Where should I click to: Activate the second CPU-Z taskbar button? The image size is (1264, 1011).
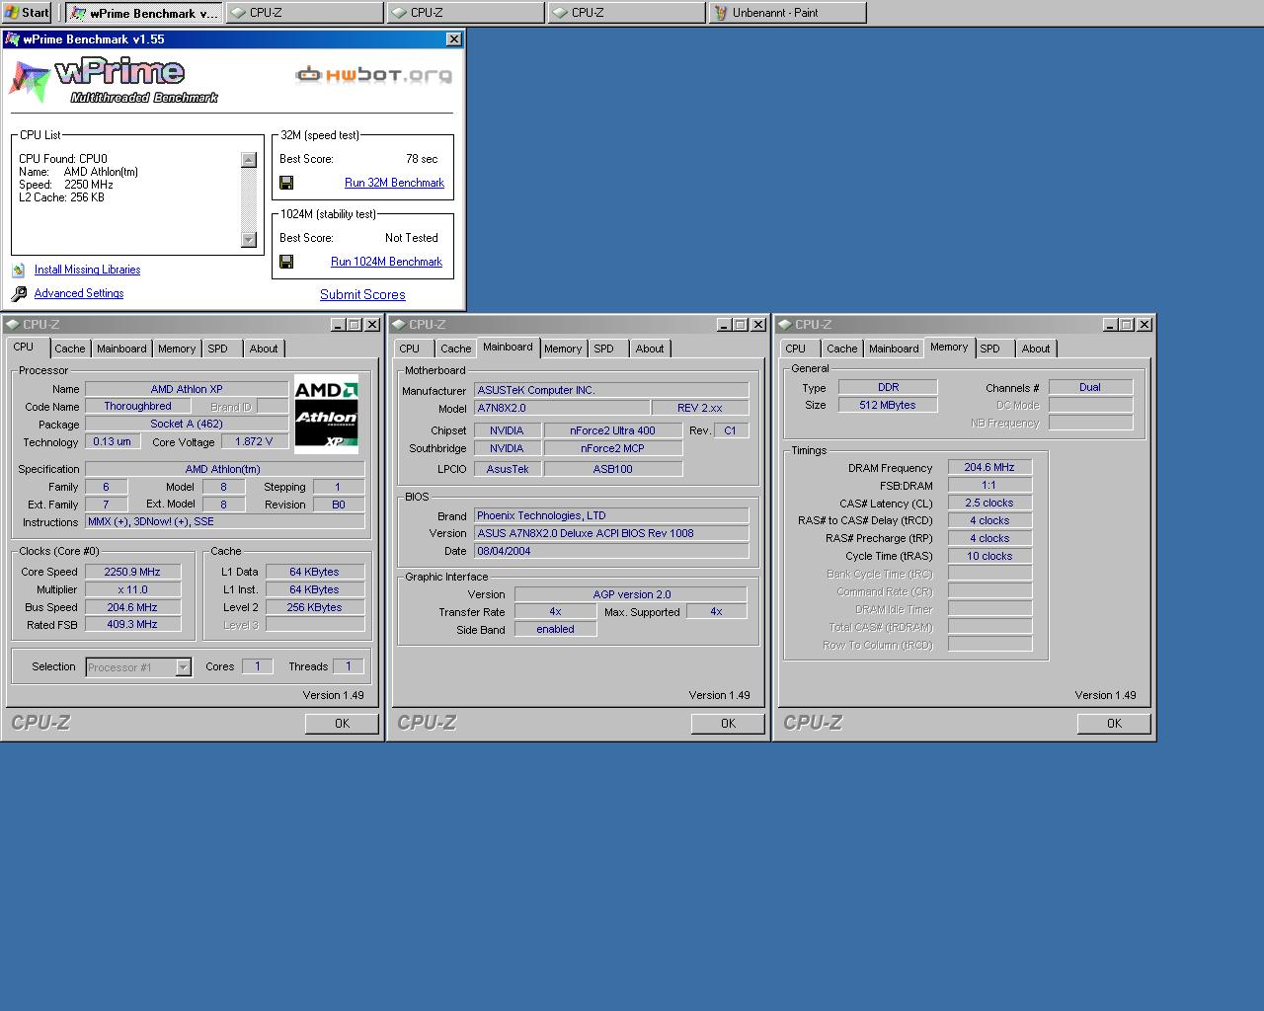pyautogui.click(x=465, y=13)
